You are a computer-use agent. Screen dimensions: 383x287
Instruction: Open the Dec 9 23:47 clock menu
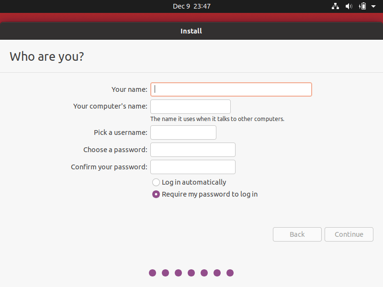[191, 6]
